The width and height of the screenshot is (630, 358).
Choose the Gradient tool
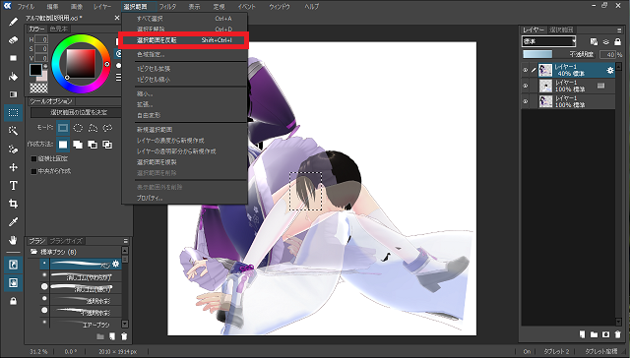(13, 94)
